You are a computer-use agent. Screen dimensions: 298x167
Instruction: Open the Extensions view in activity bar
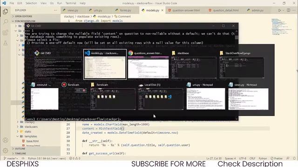5,32
